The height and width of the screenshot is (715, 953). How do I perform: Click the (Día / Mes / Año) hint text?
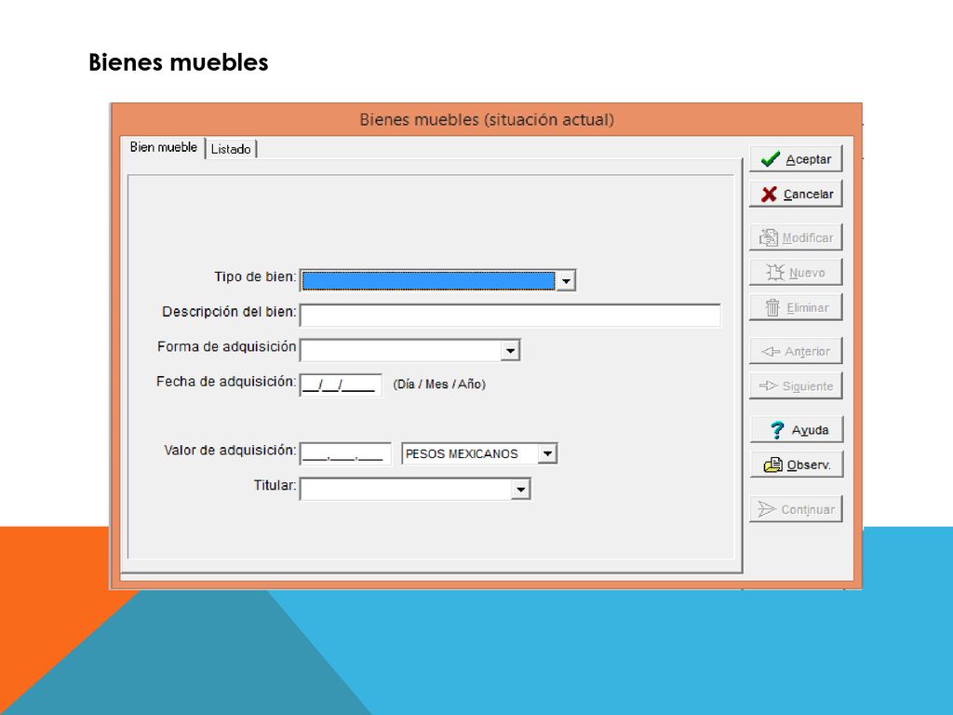pos(439,384)
